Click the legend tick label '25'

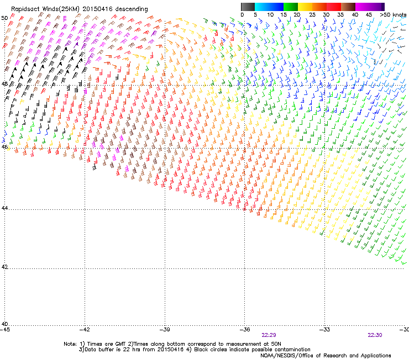tap(312, 15)
